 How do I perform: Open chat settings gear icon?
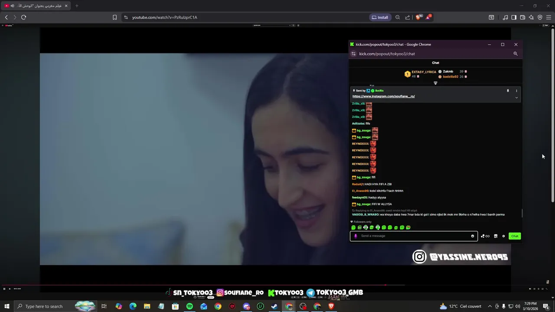pyautogui.click(x=503, y=236)
